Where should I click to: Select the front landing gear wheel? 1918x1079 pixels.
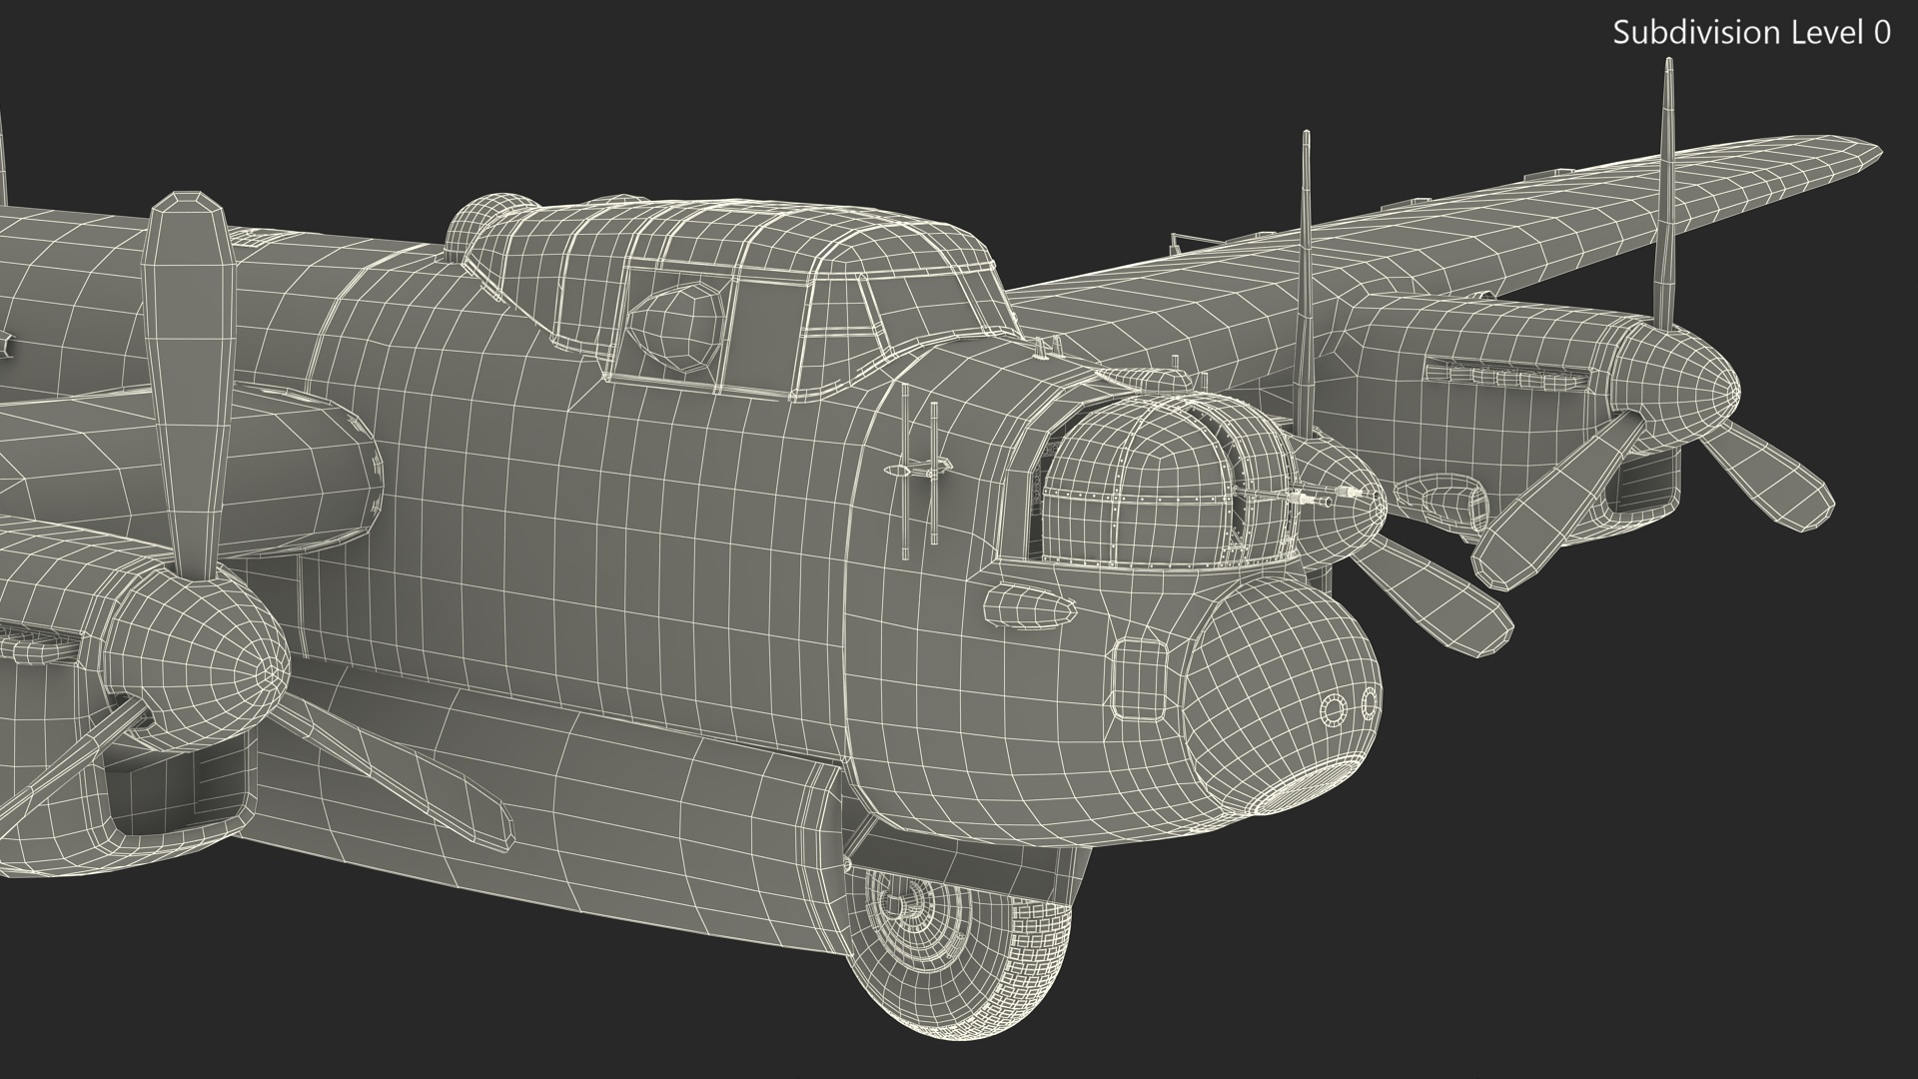pyautogui.click(x=957, y=948)
